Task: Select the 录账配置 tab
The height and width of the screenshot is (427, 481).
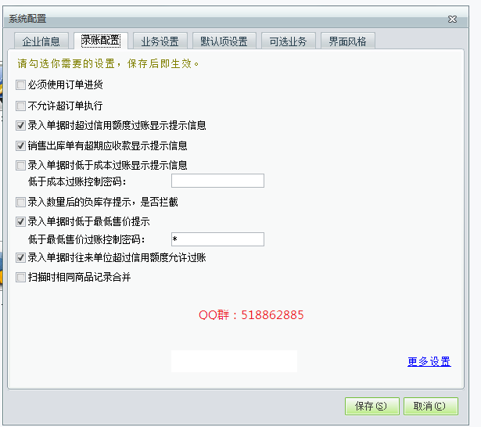Action: (100, 40)
